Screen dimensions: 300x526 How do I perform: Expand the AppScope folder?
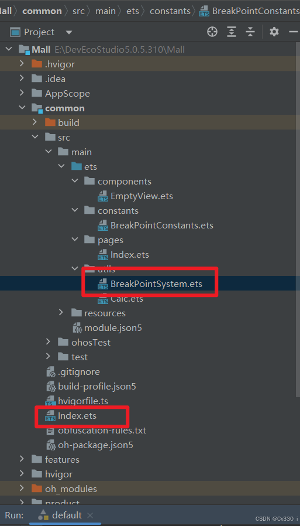[x=22, y=93]
